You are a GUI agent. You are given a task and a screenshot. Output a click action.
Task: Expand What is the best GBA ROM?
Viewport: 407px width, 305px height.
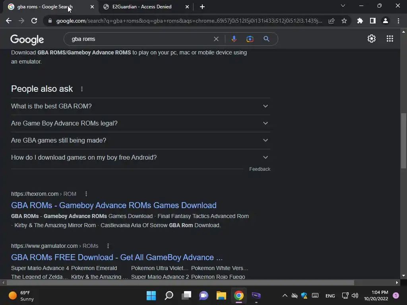(140, 106)
